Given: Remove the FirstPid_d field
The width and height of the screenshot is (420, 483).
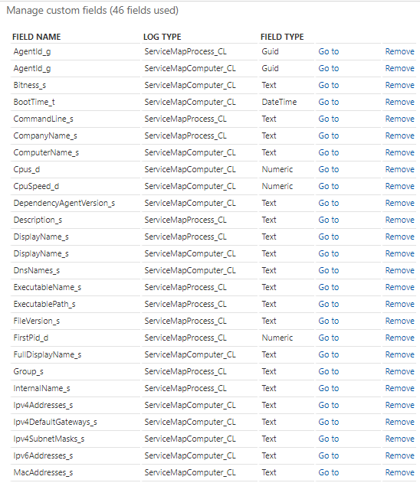Looking at the screenshot, I should point(399,338).
